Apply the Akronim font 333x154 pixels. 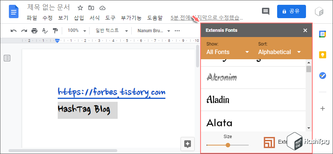(x=253, y=77)
